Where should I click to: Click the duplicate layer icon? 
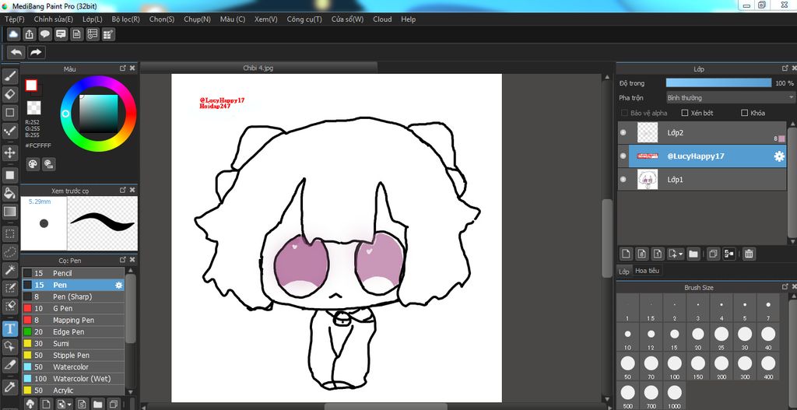point(713,254)
